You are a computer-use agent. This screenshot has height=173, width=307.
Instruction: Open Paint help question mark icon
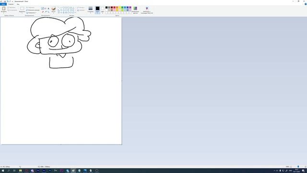click(x=306, y=4)
